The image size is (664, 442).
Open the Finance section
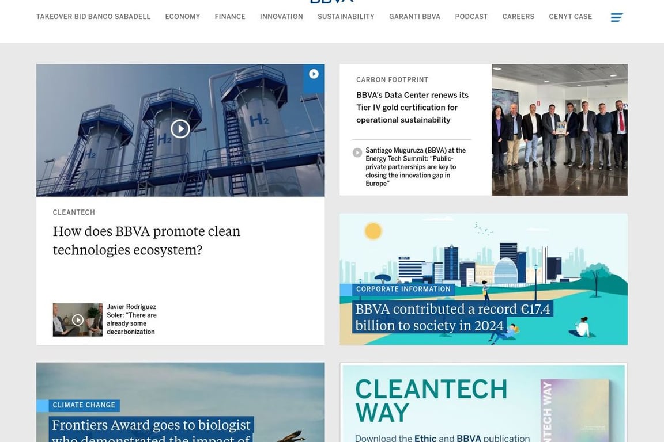click(x=230, y=17)
